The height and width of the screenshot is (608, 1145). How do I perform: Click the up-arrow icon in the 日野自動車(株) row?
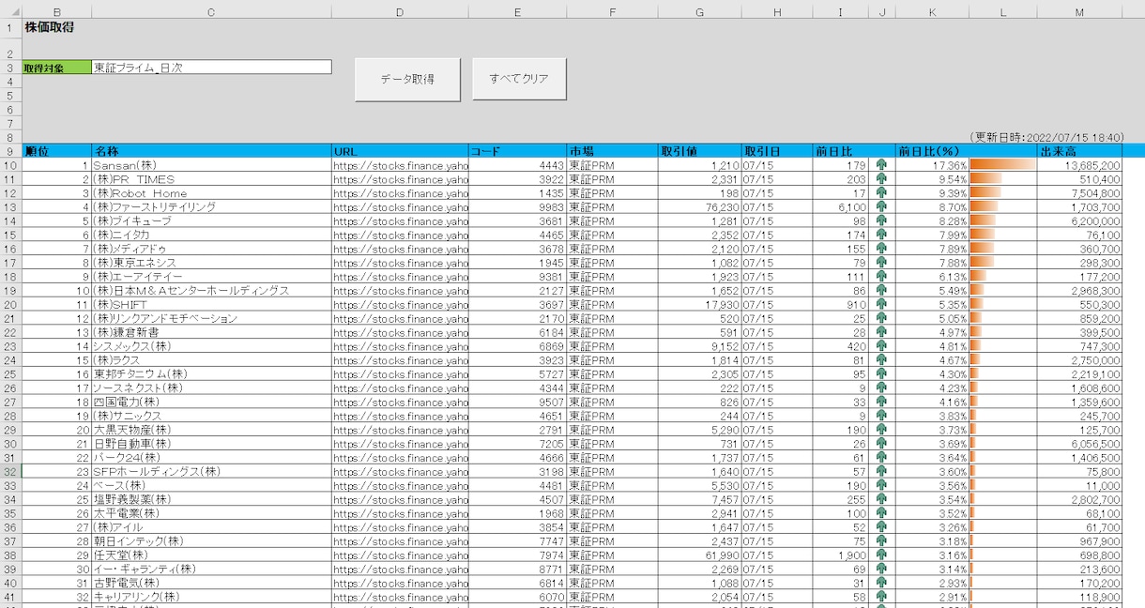pyautogui.click(x=881, y=444)
